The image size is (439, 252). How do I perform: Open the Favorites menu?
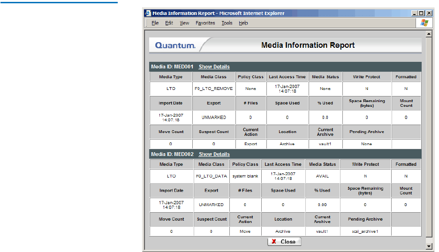205,23
